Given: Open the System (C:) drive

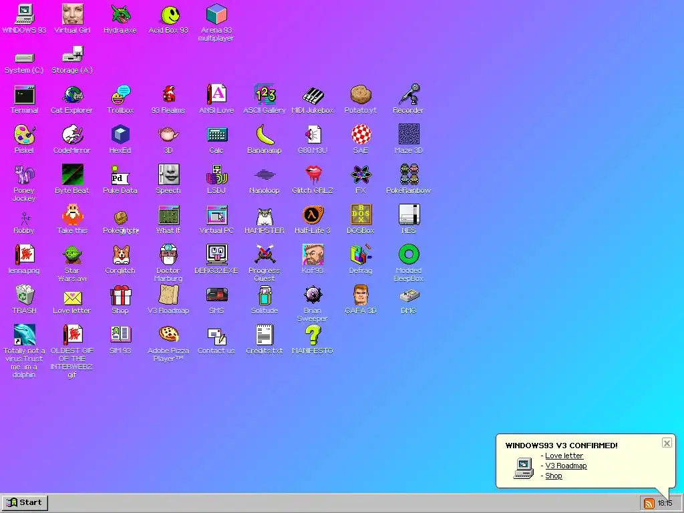Looking at the screenshot, I should (24, 57).
